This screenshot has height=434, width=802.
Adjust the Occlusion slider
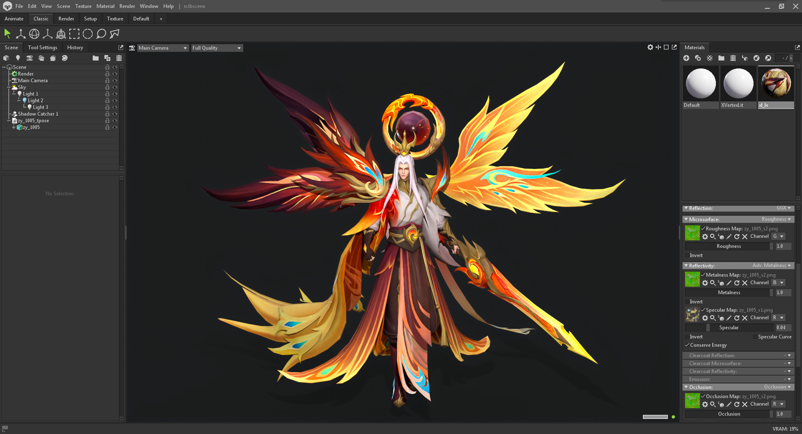point(729,414)
